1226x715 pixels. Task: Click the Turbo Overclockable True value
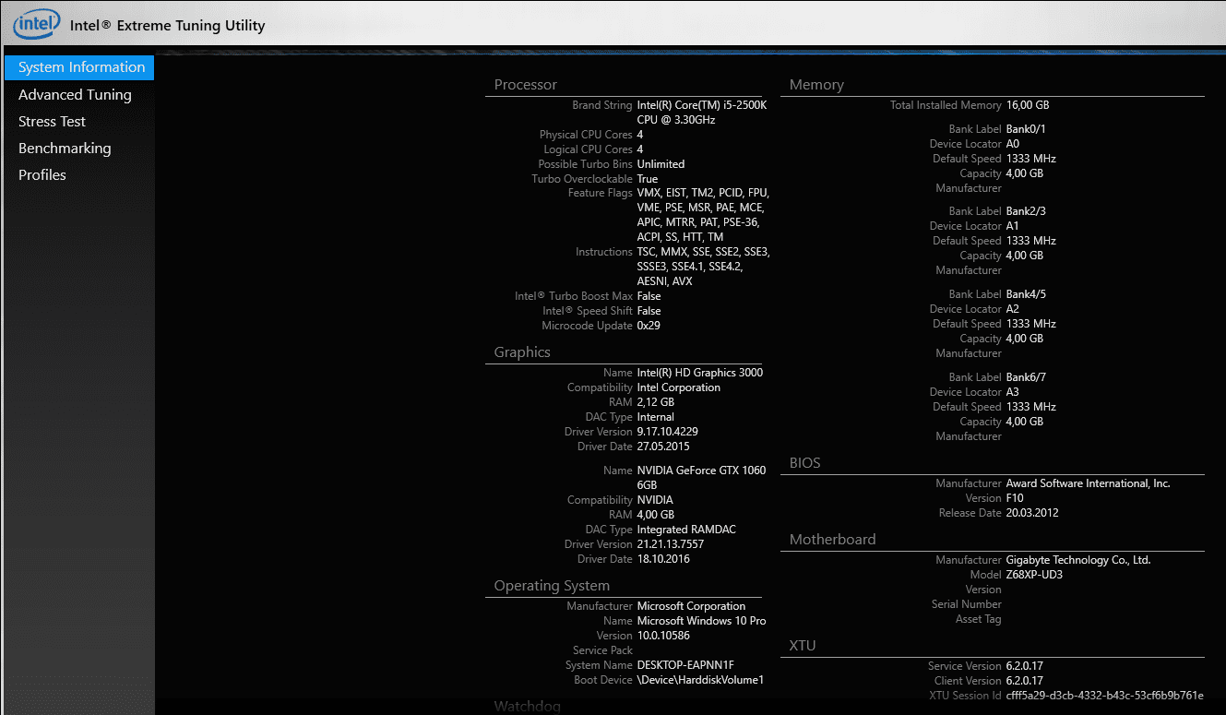[x=648, y=179]
